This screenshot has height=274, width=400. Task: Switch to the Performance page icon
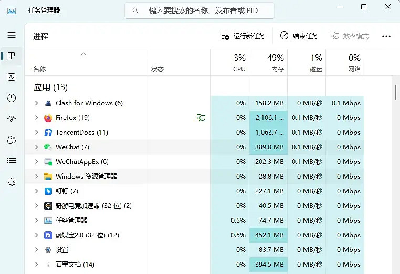coord(12,77)
